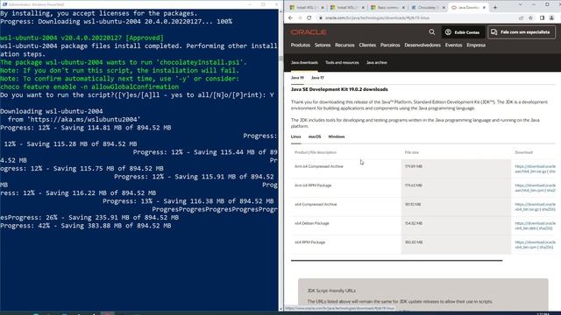Click the browser forward arrow
The width and height of the screenshot is (561, 315).
[x=300, y=17]
